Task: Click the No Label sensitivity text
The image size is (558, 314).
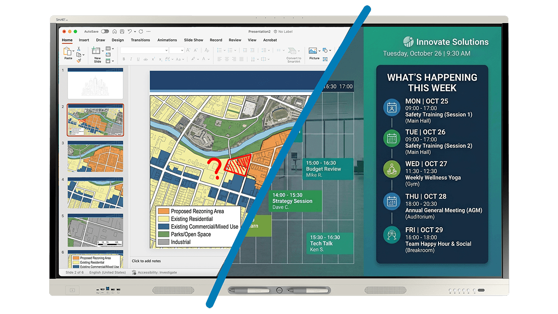Action: pyautogui.click(x=286, y=31)
